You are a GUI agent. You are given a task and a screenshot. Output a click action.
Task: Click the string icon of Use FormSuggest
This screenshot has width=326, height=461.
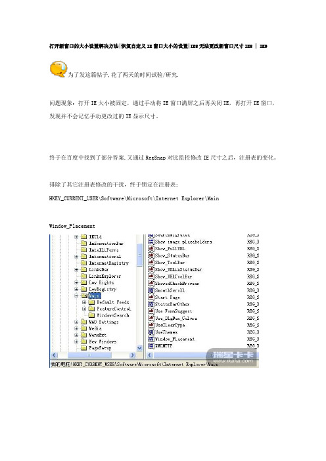tap(151, 311)
